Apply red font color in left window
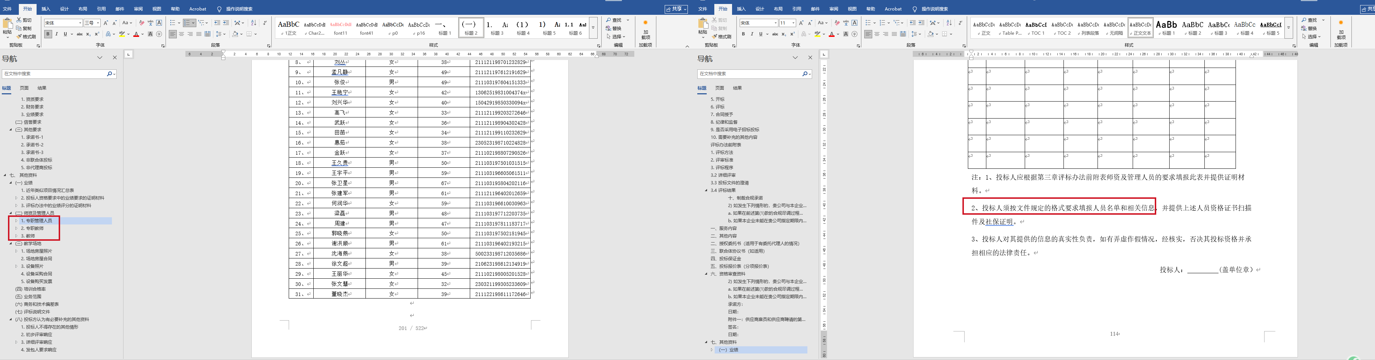Image resolution: width=1375 pixels, height=360 pixels. 136,34
